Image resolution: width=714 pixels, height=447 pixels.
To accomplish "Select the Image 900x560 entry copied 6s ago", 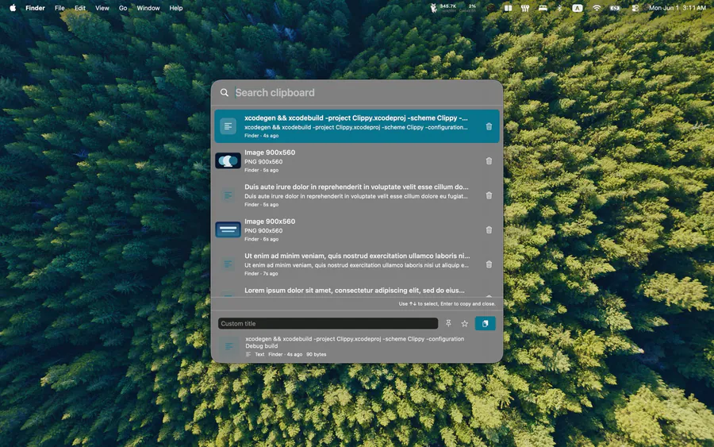I will pyautogui.click(x=356, y=229).
